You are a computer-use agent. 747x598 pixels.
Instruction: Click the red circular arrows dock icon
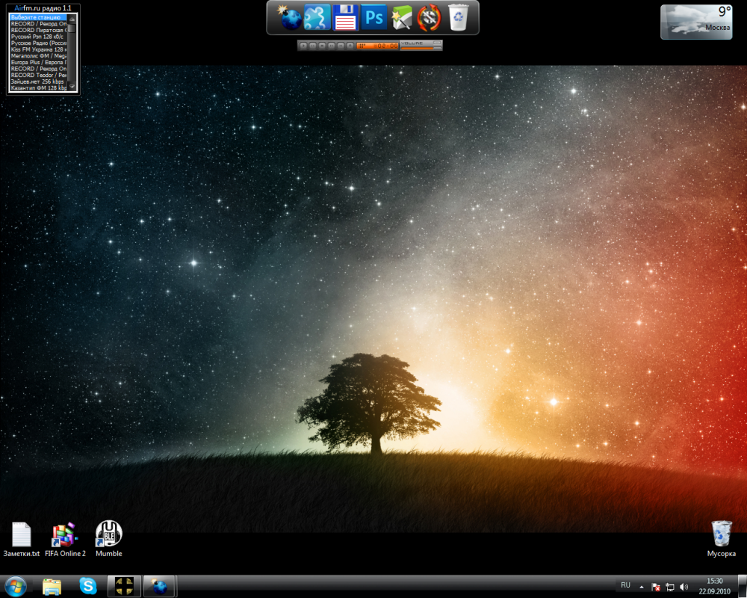[x=430, y=17]
